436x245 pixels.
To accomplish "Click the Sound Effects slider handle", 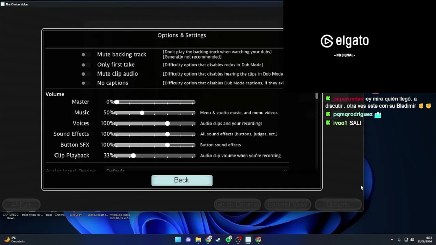I will pyautogui.click(x=167, y=134).
